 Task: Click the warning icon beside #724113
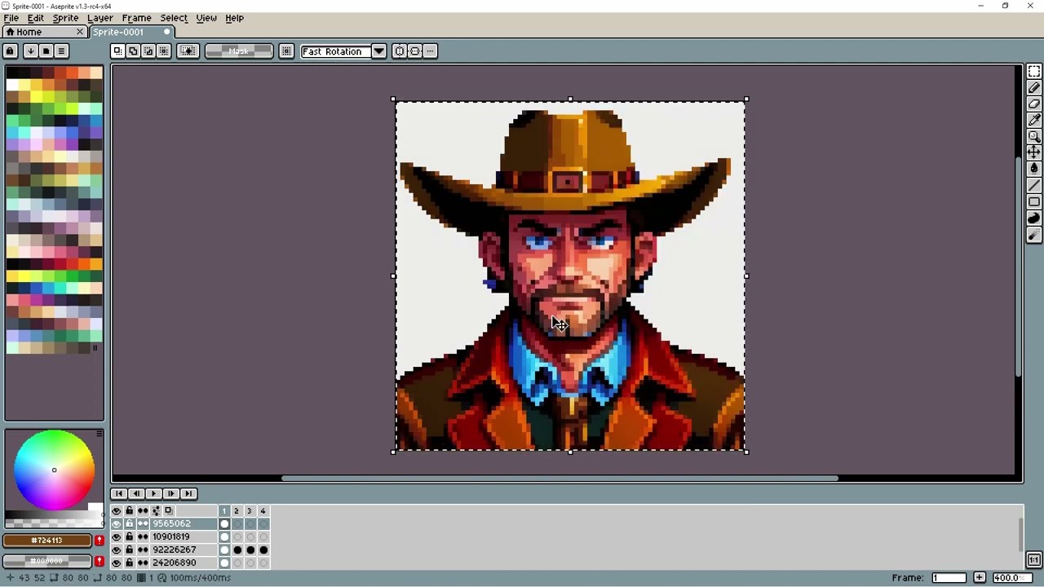click(100, 541)
